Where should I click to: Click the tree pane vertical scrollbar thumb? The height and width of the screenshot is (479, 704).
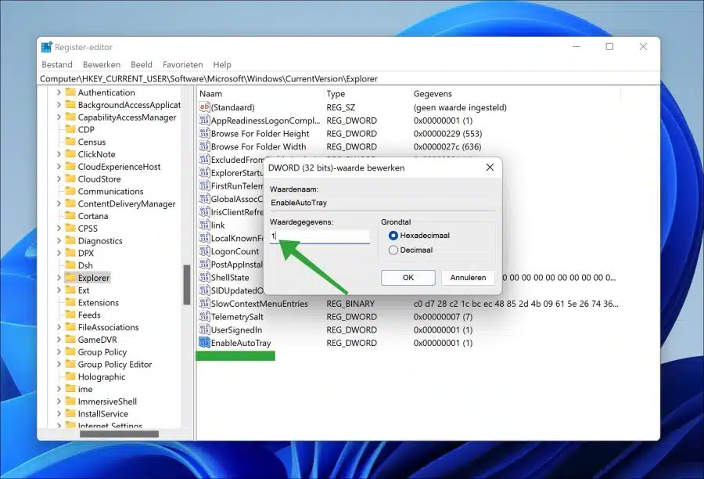click(x=187, y=285)
